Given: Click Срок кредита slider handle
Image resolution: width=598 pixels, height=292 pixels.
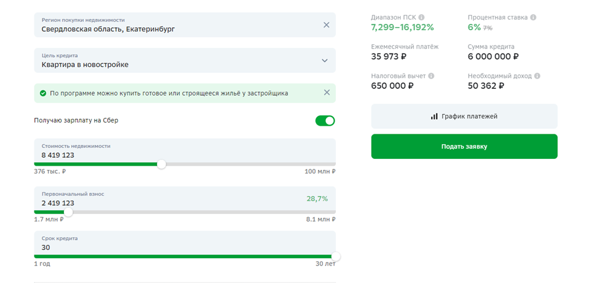Looking at the screenshot, I should 335,257.
